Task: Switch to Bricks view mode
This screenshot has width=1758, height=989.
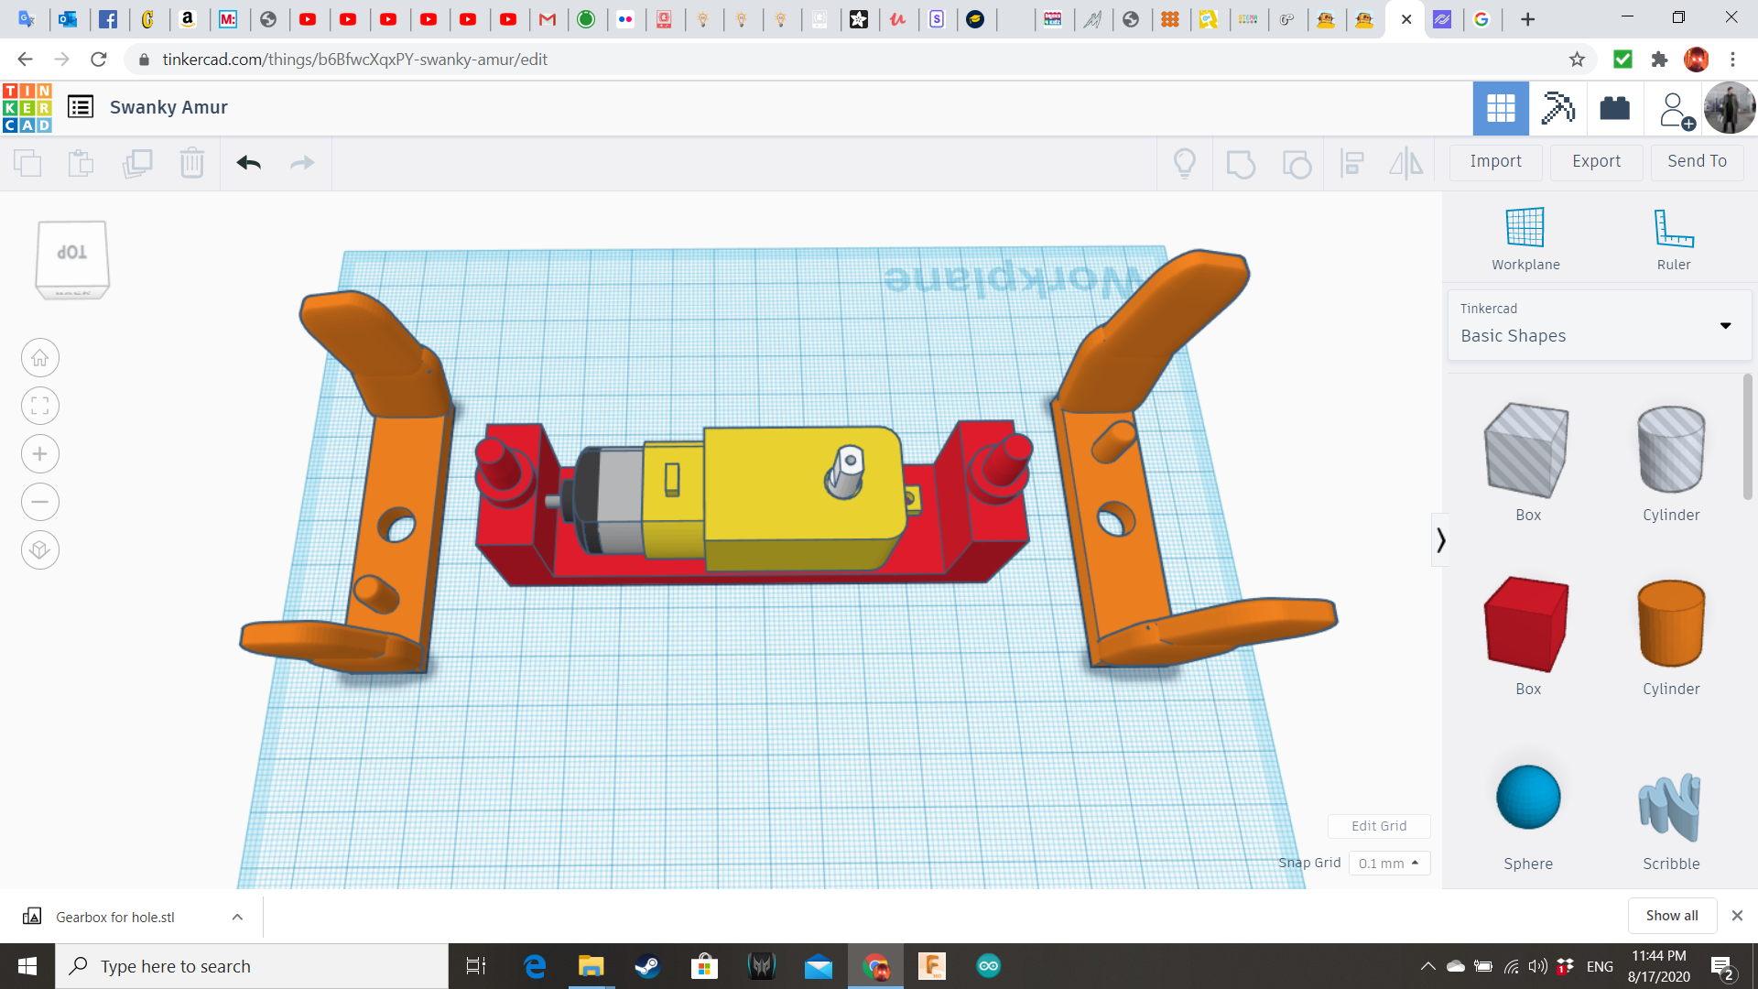Action: coord(1614,108)
